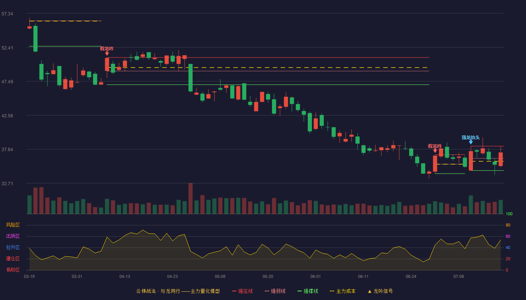The width and height of the screenshot is (526, 300).
Task: Click the tallest red volume bar
Action: pyautogui.click(x=190, y=198)
